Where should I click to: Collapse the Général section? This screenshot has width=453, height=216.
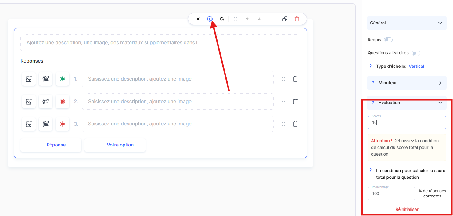[x=440, y=23]
